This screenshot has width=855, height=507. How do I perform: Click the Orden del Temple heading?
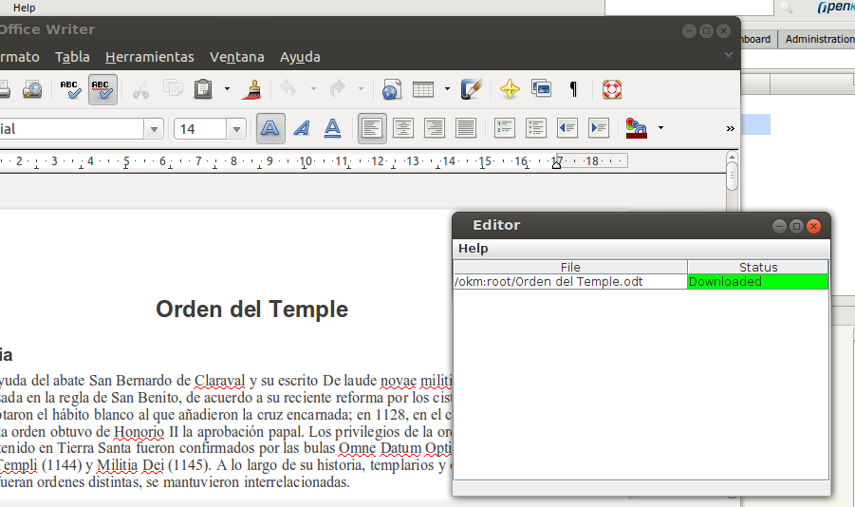click(x=251, y=310)
